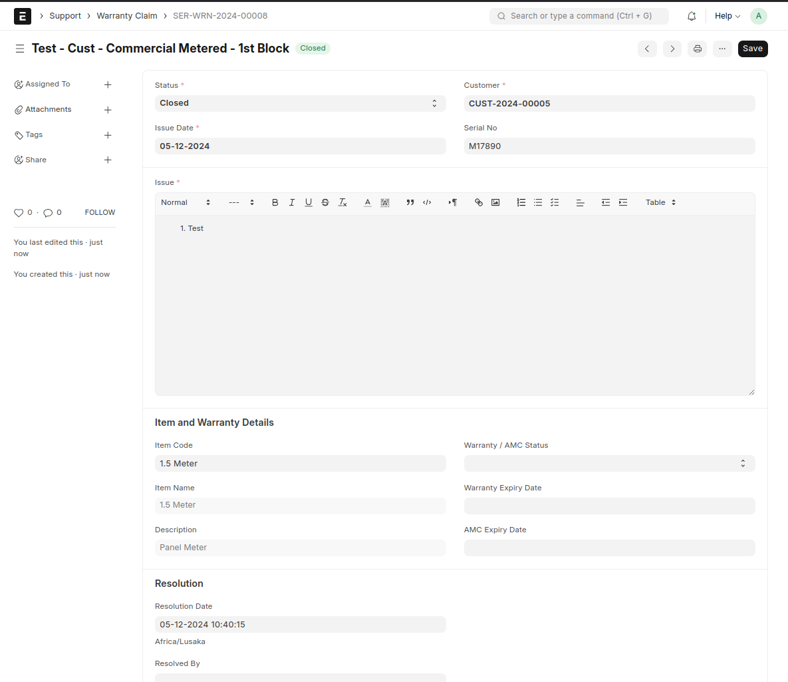Image resolution: width=788 pixels, height=682 pixels.
Task: Click the Item and Warranty Details heading
Action: click(x=214, y=423)
